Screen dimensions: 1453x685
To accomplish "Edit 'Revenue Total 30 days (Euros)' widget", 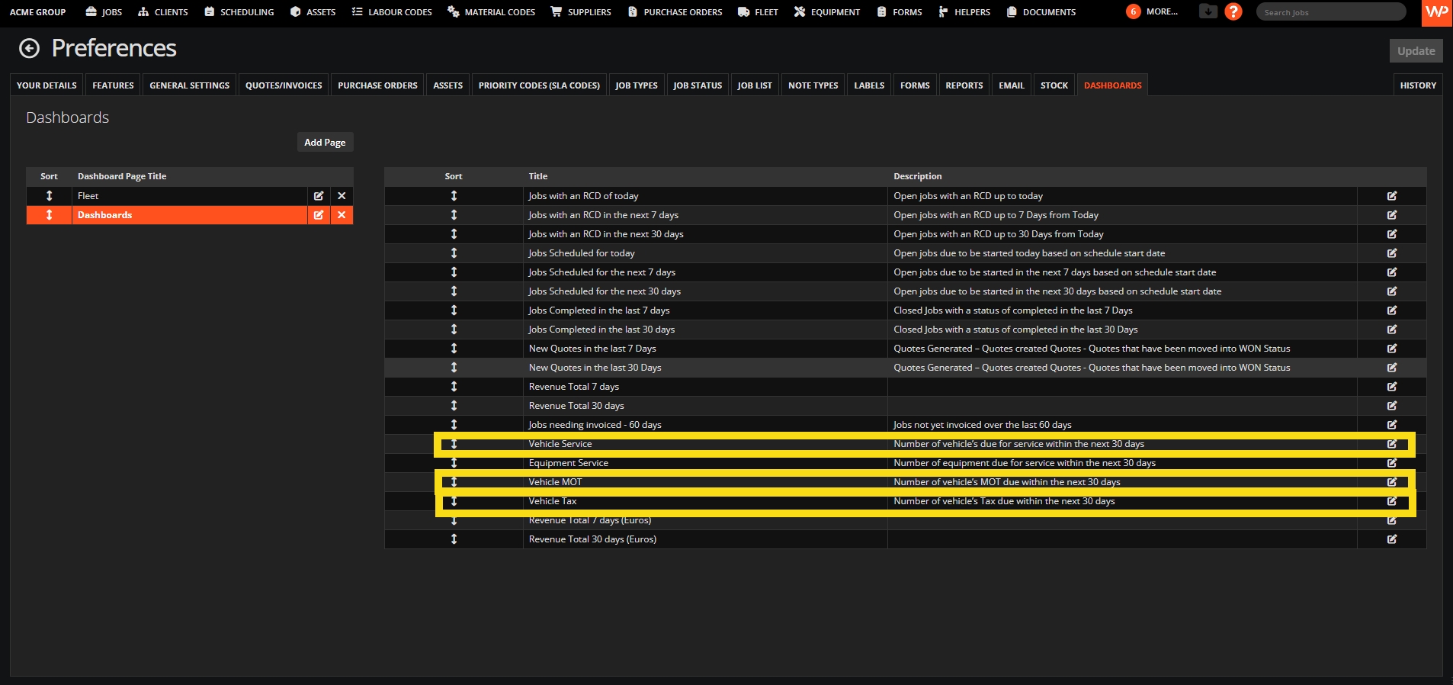I will point(1392,539).
